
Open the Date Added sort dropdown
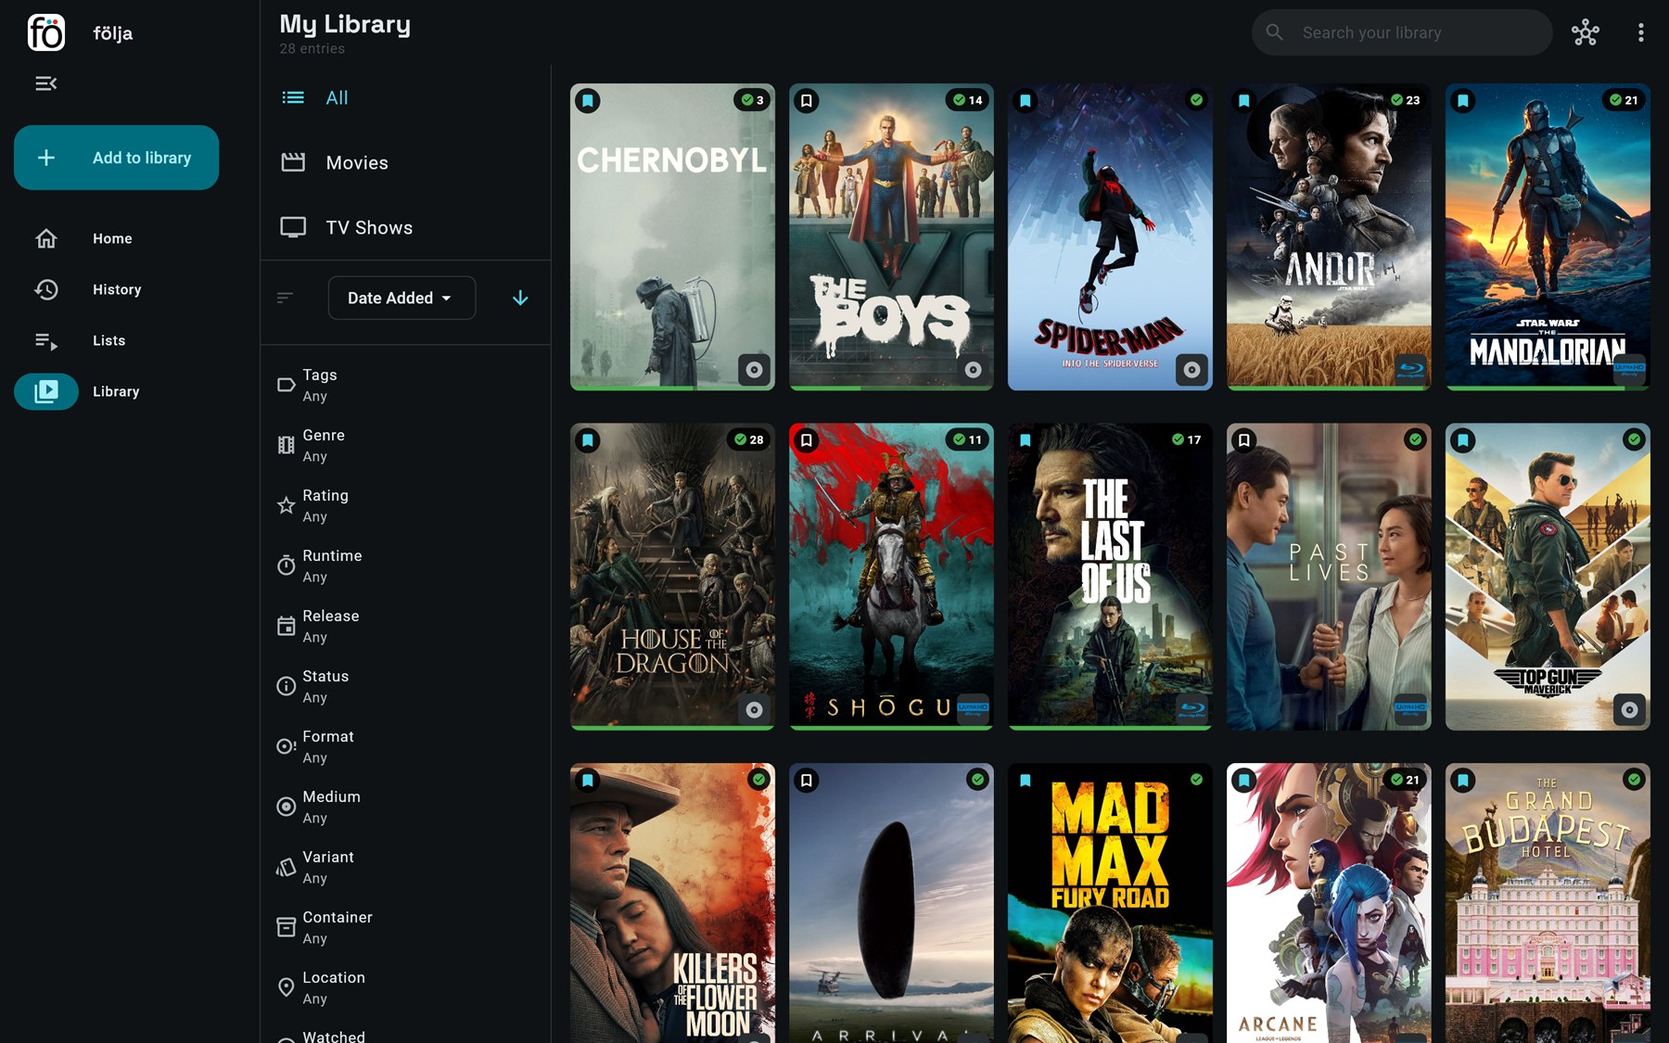click(x=401, y=298)
